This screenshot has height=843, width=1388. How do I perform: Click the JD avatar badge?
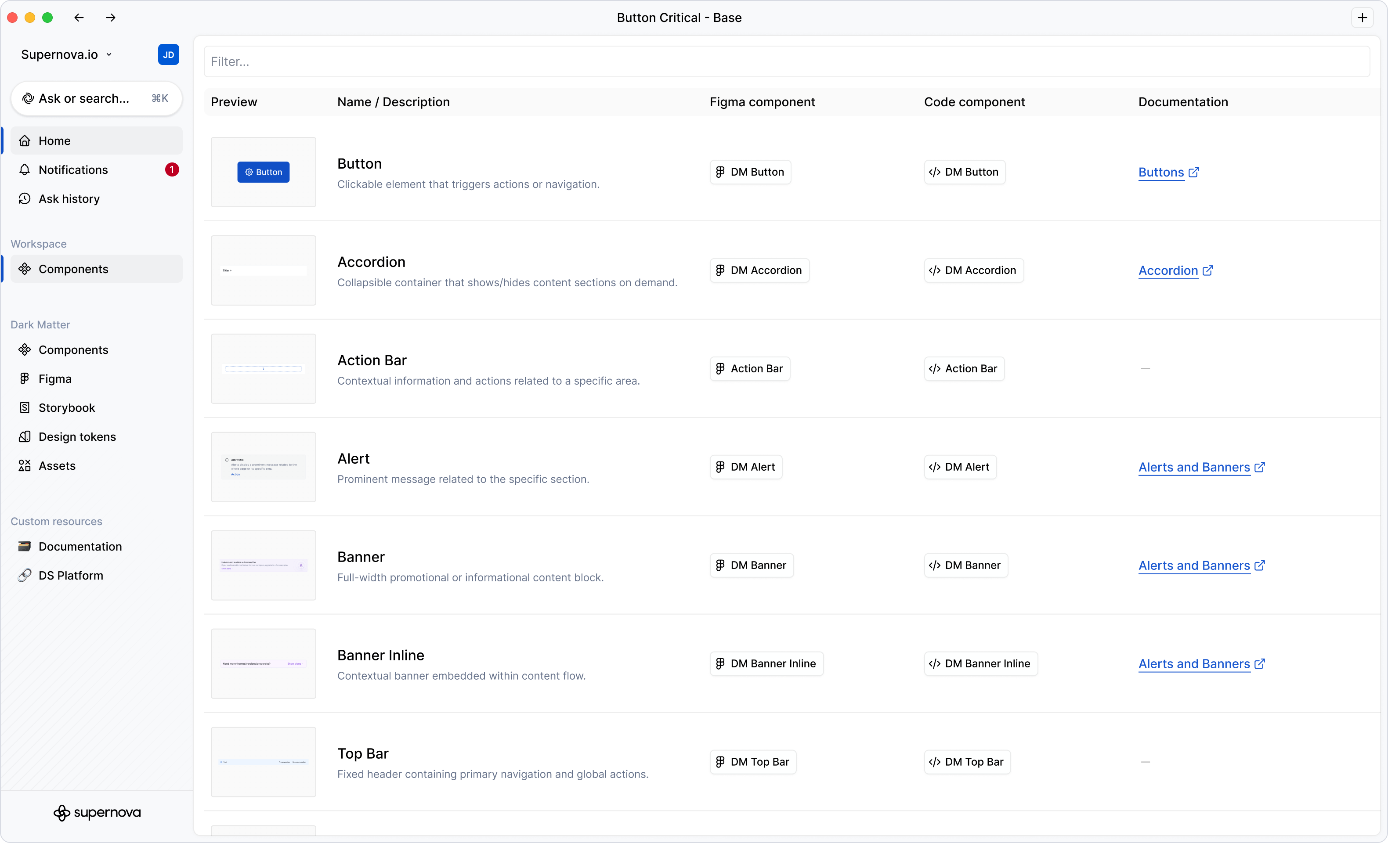coord(168,54)
